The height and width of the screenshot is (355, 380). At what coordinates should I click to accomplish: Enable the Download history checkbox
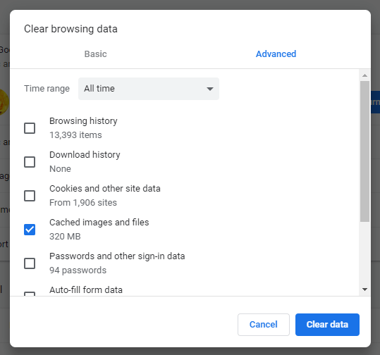click(30, 162)
